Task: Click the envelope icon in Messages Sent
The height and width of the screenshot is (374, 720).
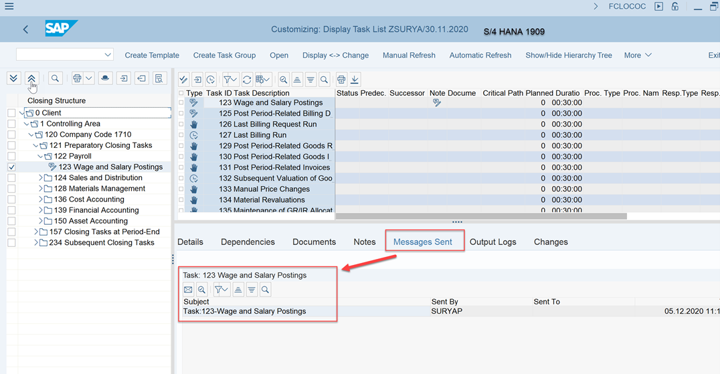Action: point(188,290)
